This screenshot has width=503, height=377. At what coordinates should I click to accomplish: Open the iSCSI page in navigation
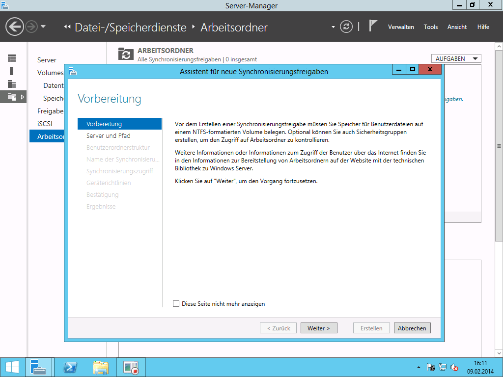[x=45, y=124]
